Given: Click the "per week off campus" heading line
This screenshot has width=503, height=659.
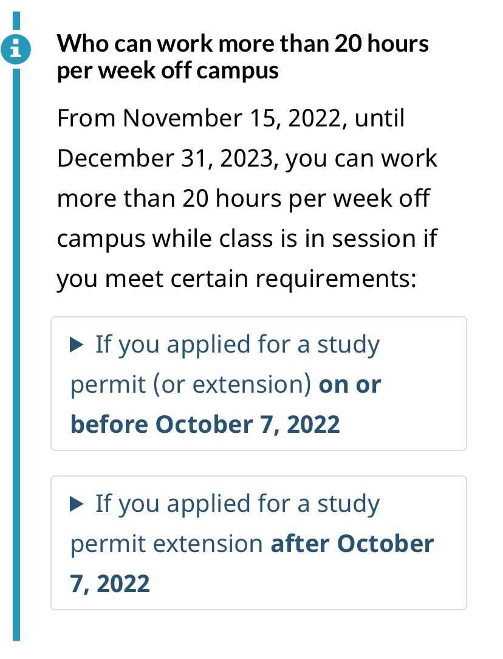Looking at the screenshot, I should coord(168,71).
